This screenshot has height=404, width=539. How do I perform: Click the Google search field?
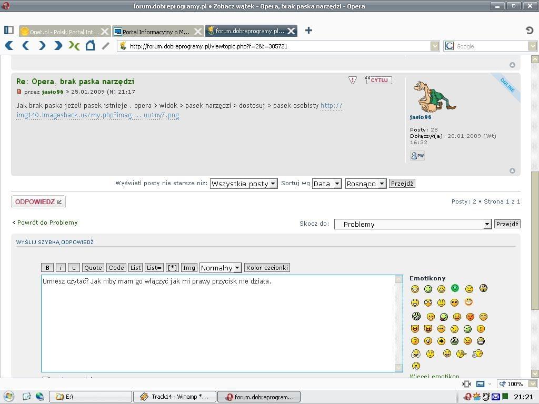click(491, 46)
